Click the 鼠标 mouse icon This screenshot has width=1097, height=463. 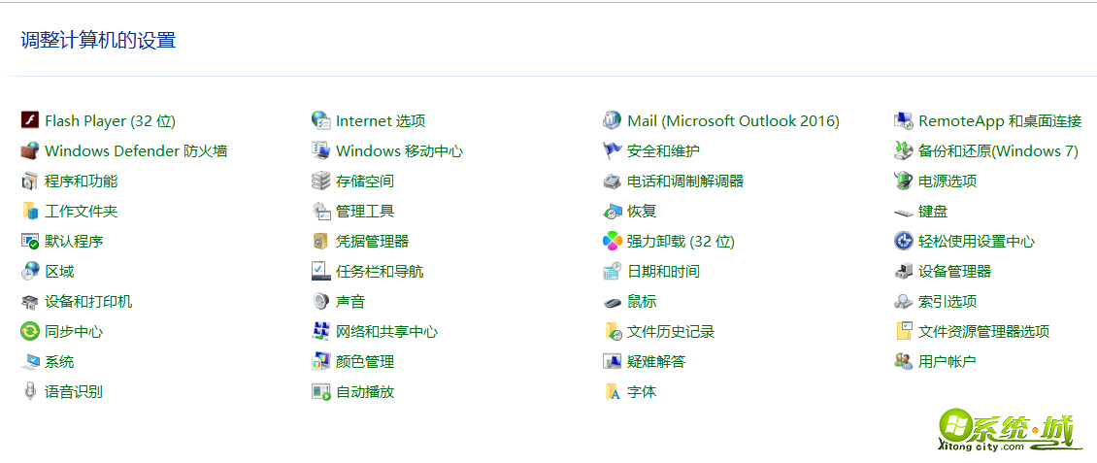click(612, 301)
